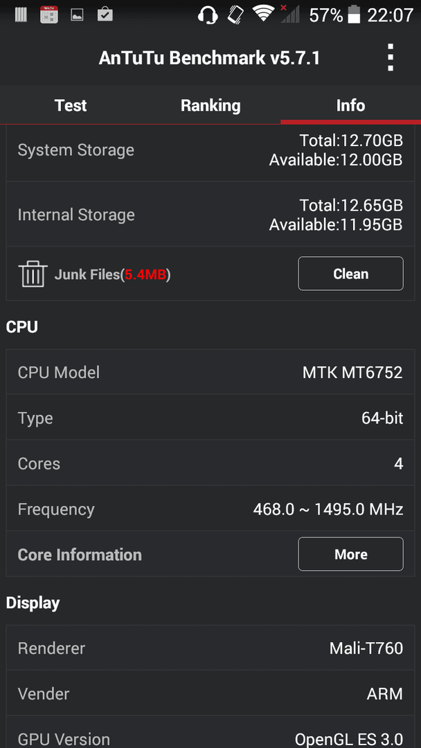Clean the junk files

tap(351, 274)
